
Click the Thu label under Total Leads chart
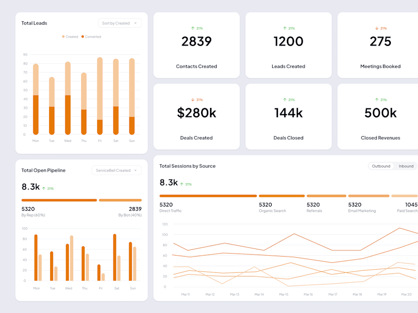coord(84,141)
